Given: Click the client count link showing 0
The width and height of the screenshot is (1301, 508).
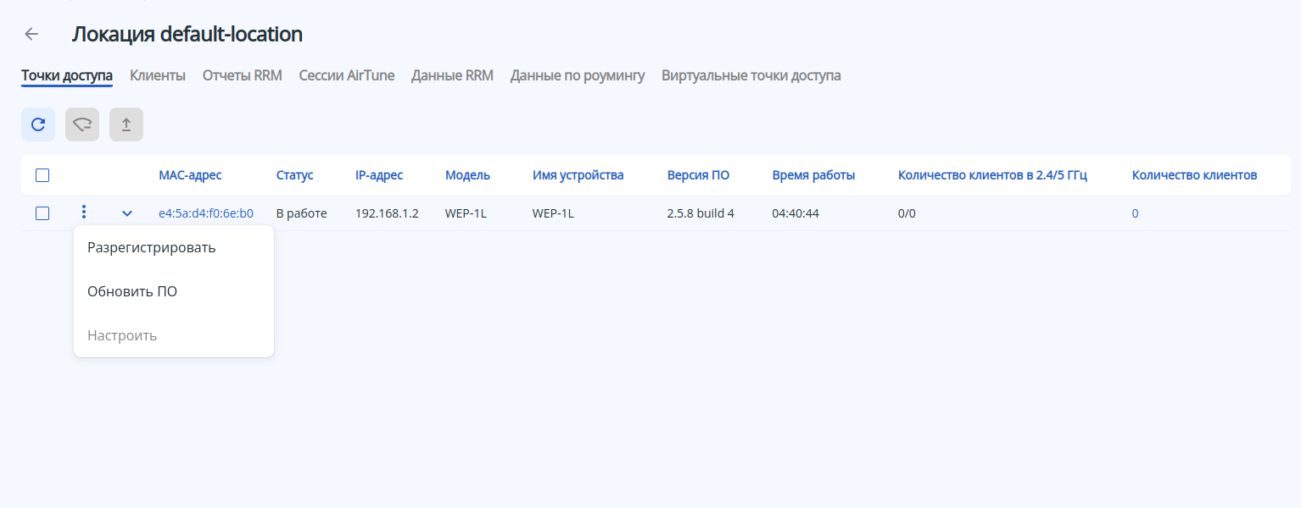Looking at the screenshot, I should (x=1136, y=213).
